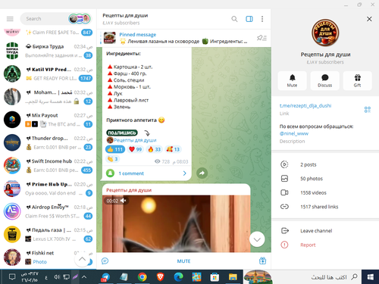The image size is (379, 284).
Task: React with red heart 99
Action: pyautogui.click(x=136, y=149)
